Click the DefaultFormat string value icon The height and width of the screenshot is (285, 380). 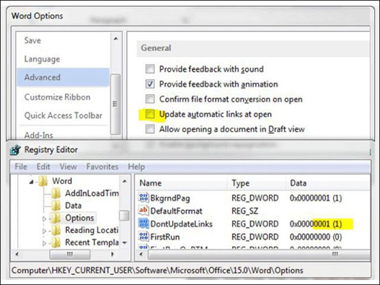143,210
